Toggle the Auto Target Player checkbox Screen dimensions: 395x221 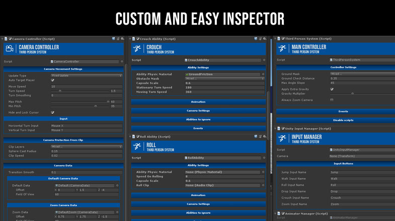tap(52, 80)
